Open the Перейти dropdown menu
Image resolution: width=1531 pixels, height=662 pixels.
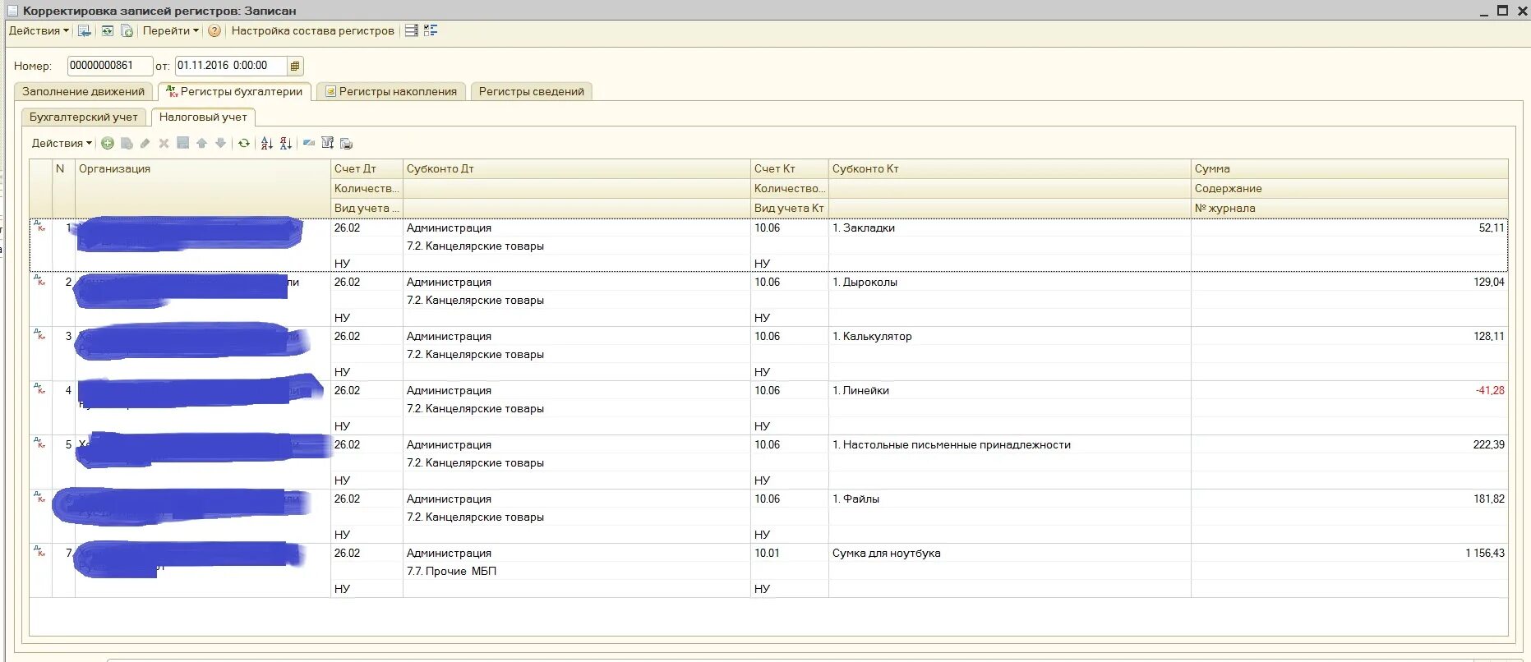[170, 30]
